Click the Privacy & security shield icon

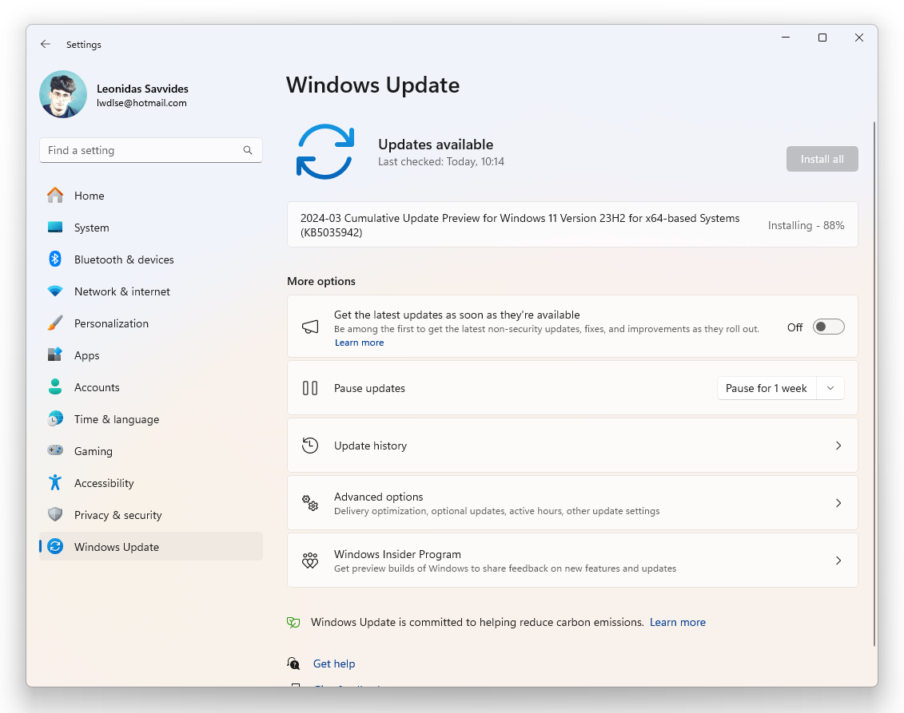coord(55,514)
